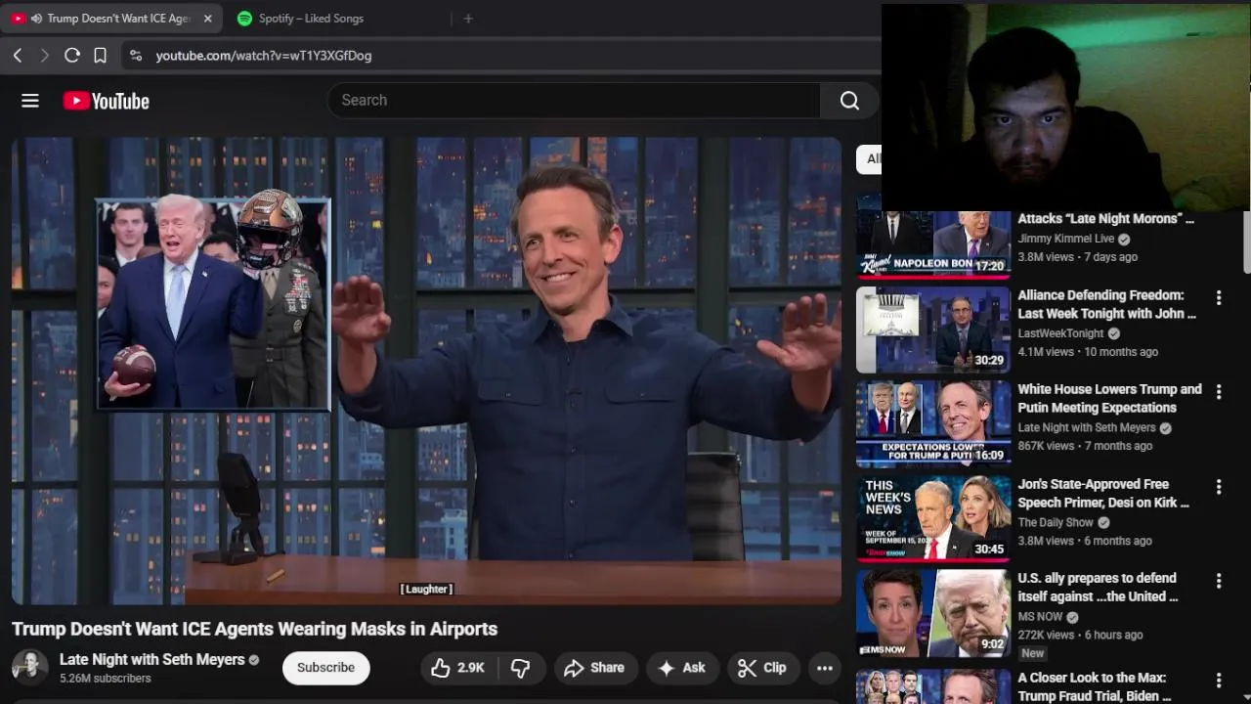Open a new browser tab
The height and width of the screenshot is (704, 1251).
click(468, 19)
